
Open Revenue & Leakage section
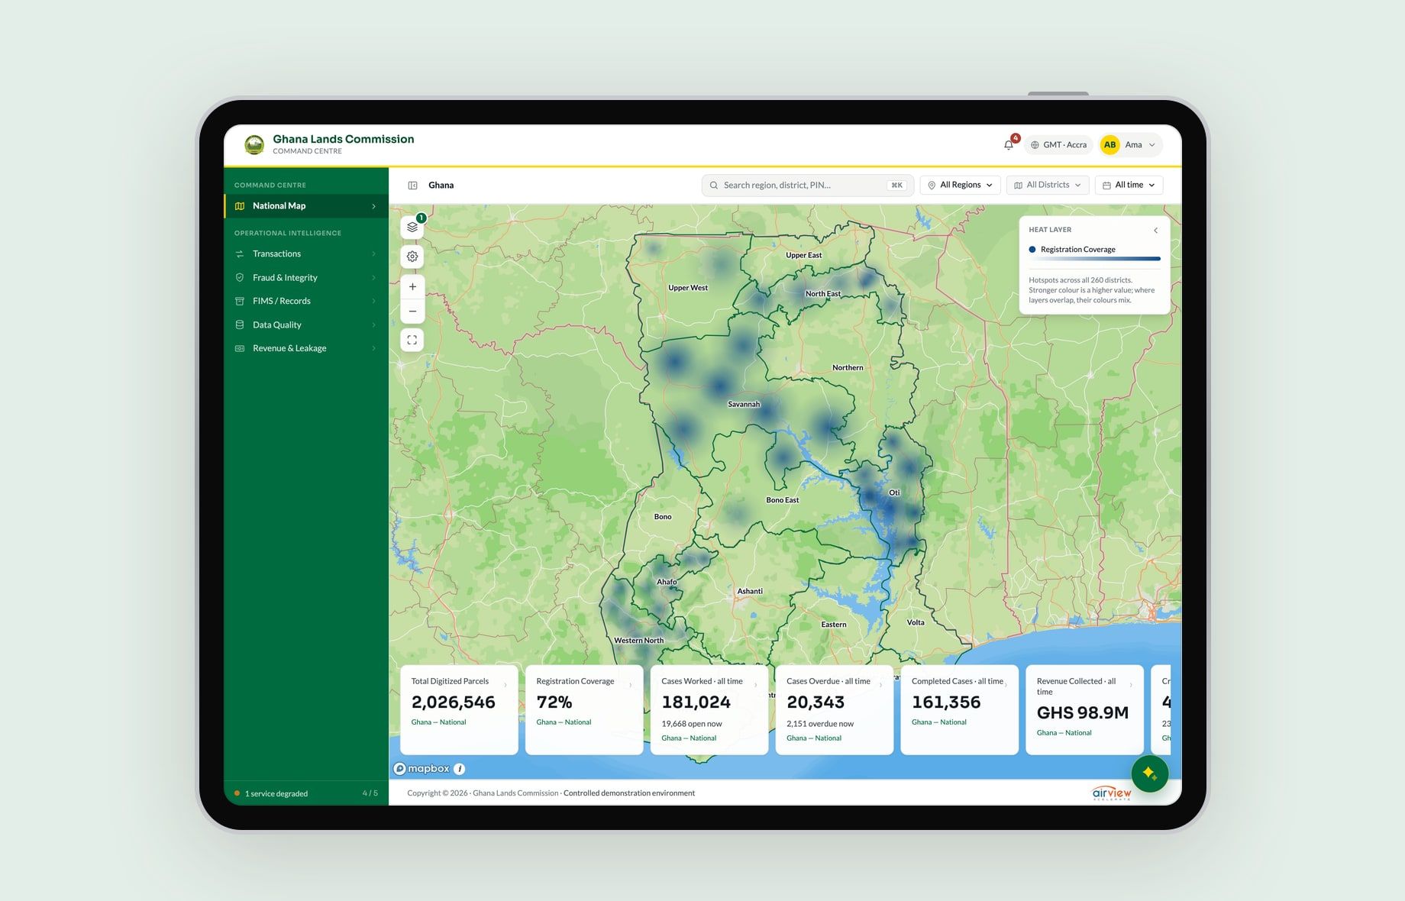click(x=306, y=348)
